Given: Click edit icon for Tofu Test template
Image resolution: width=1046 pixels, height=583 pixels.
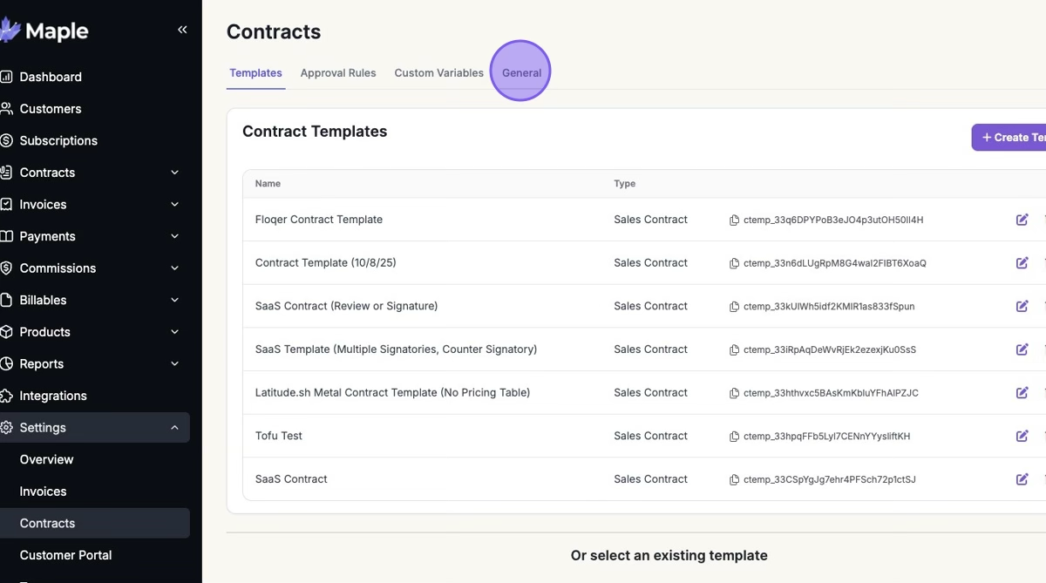Looking at the screenshot, I should tap(1022, 436).
